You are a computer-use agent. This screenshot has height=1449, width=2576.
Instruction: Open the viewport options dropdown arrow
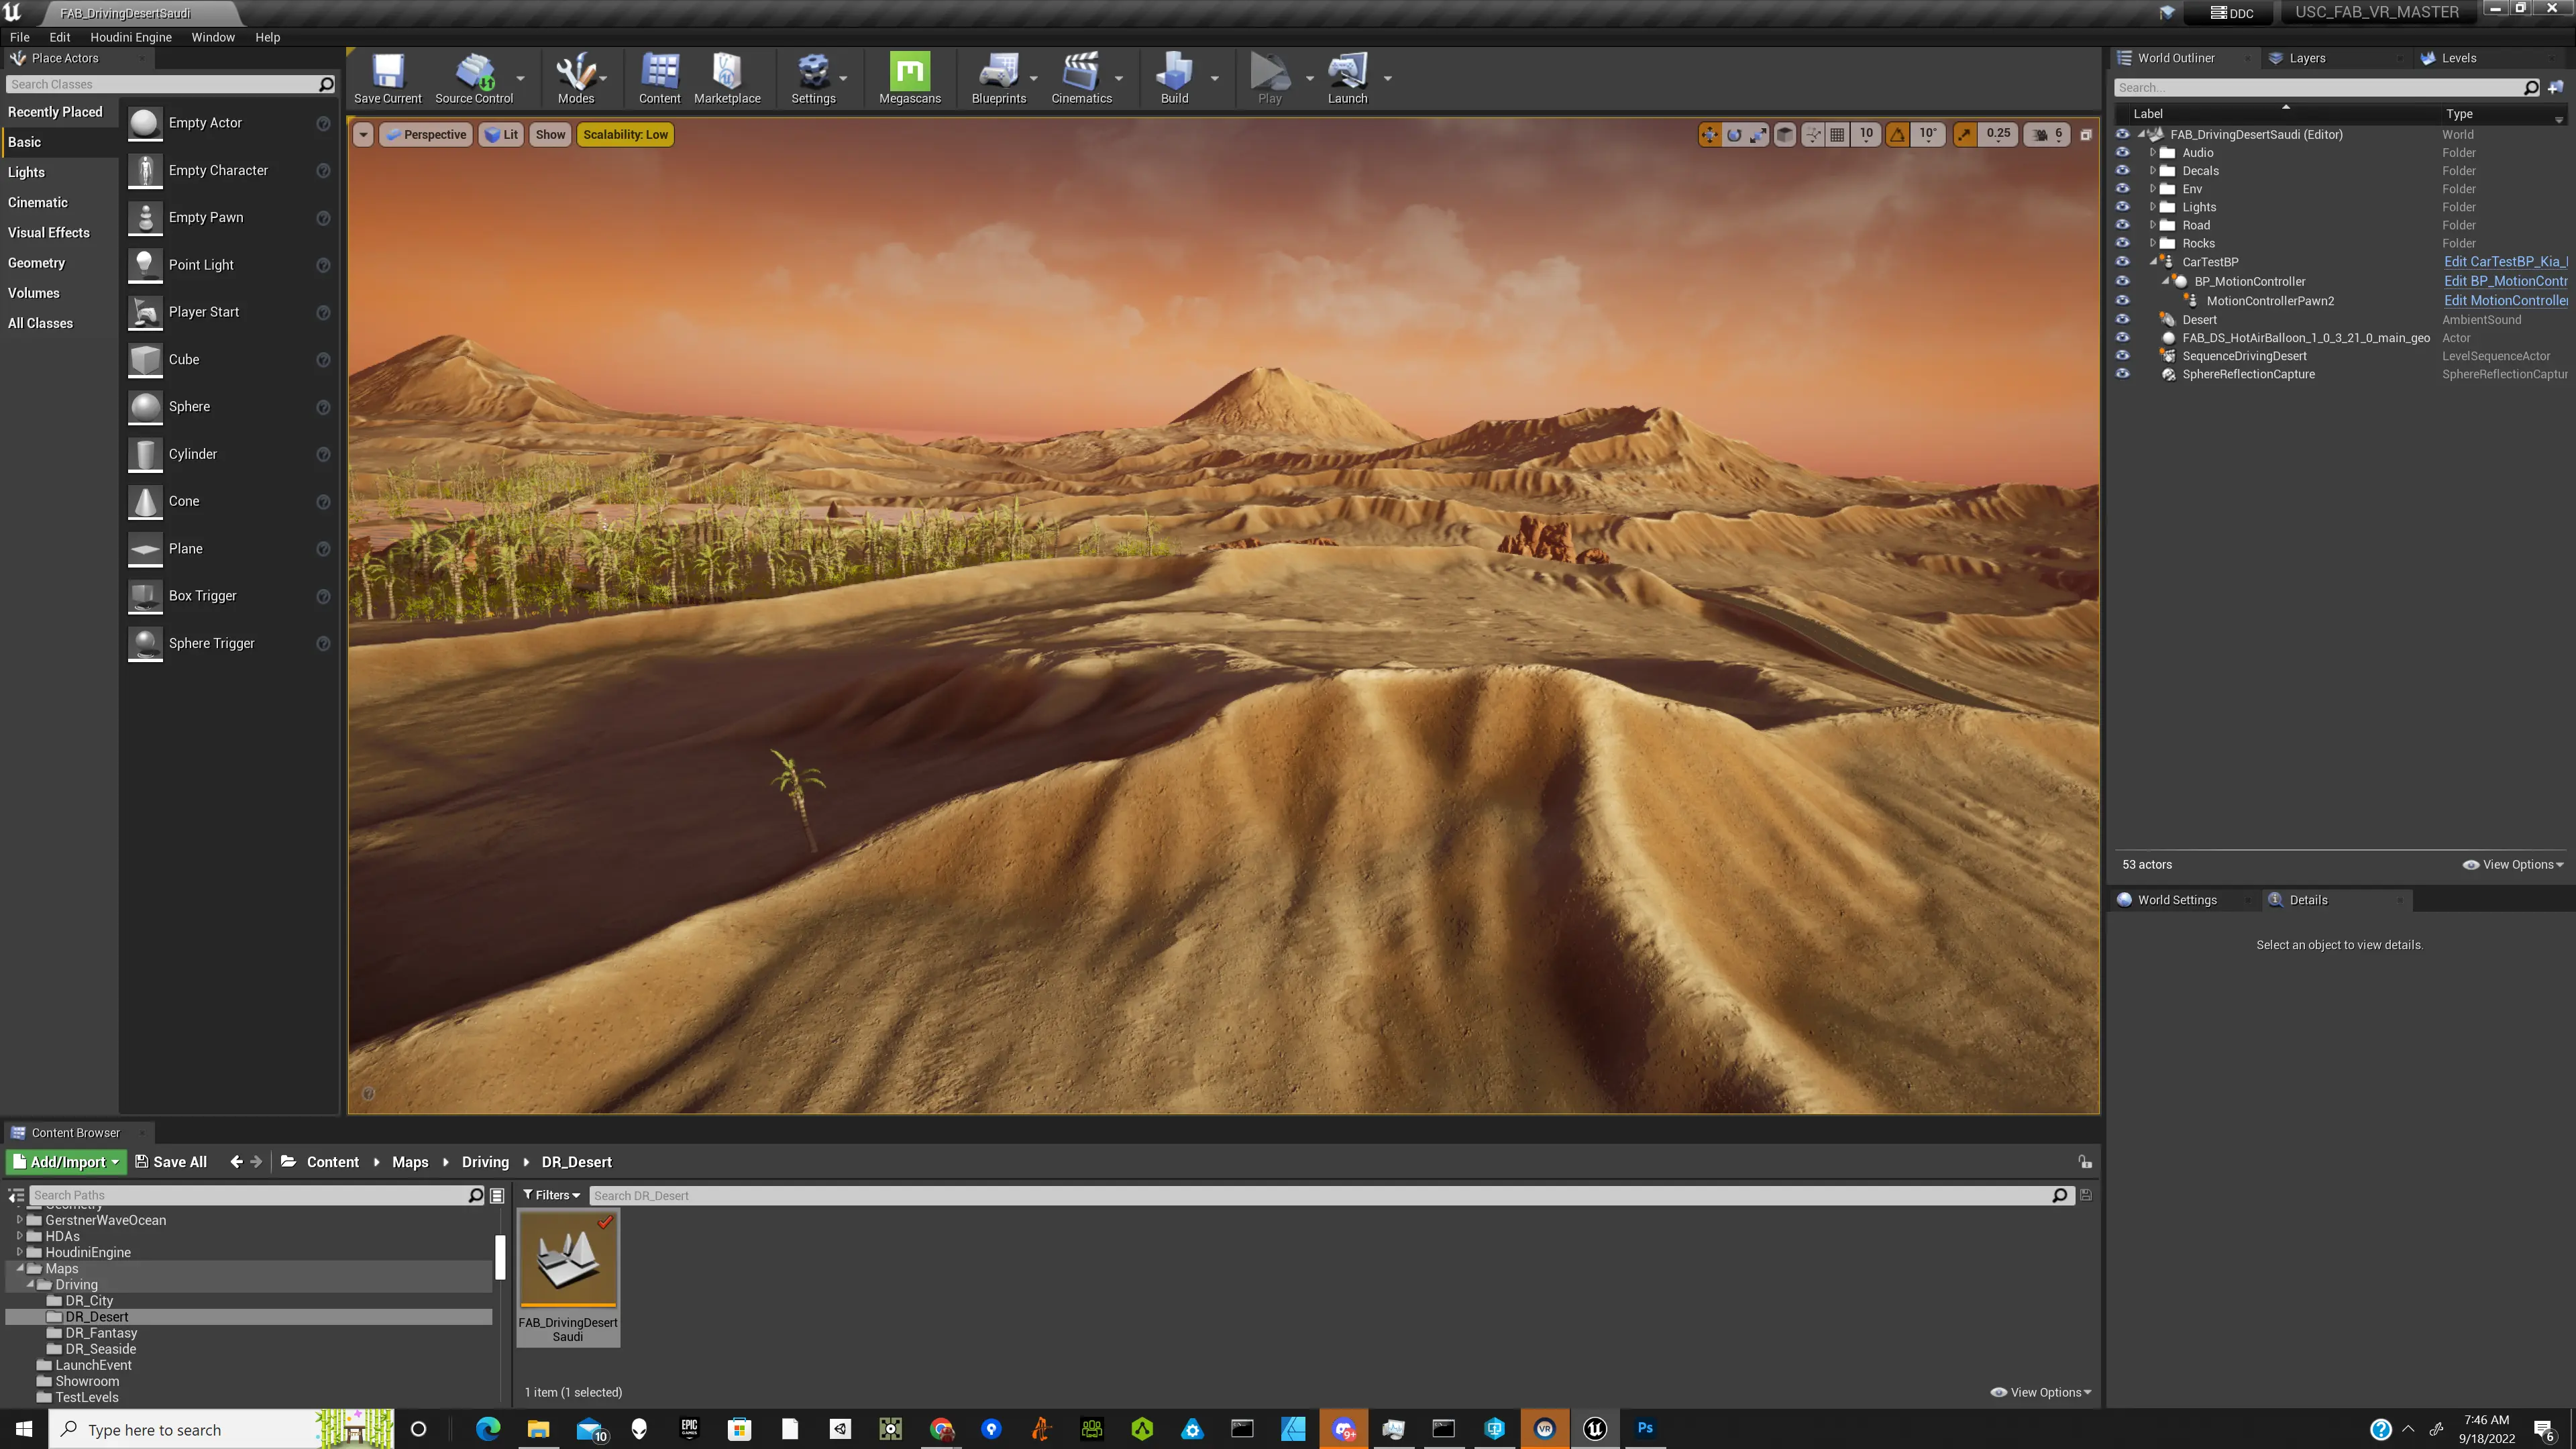point(363,135)
